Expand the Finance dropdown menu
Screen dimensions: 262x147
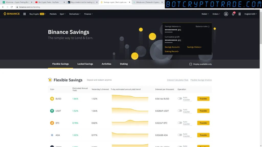[88, 14]
